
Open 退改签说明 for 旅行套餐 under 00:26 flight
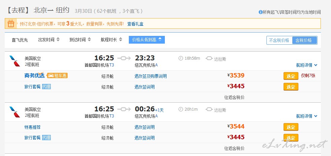tap(145, 138)
